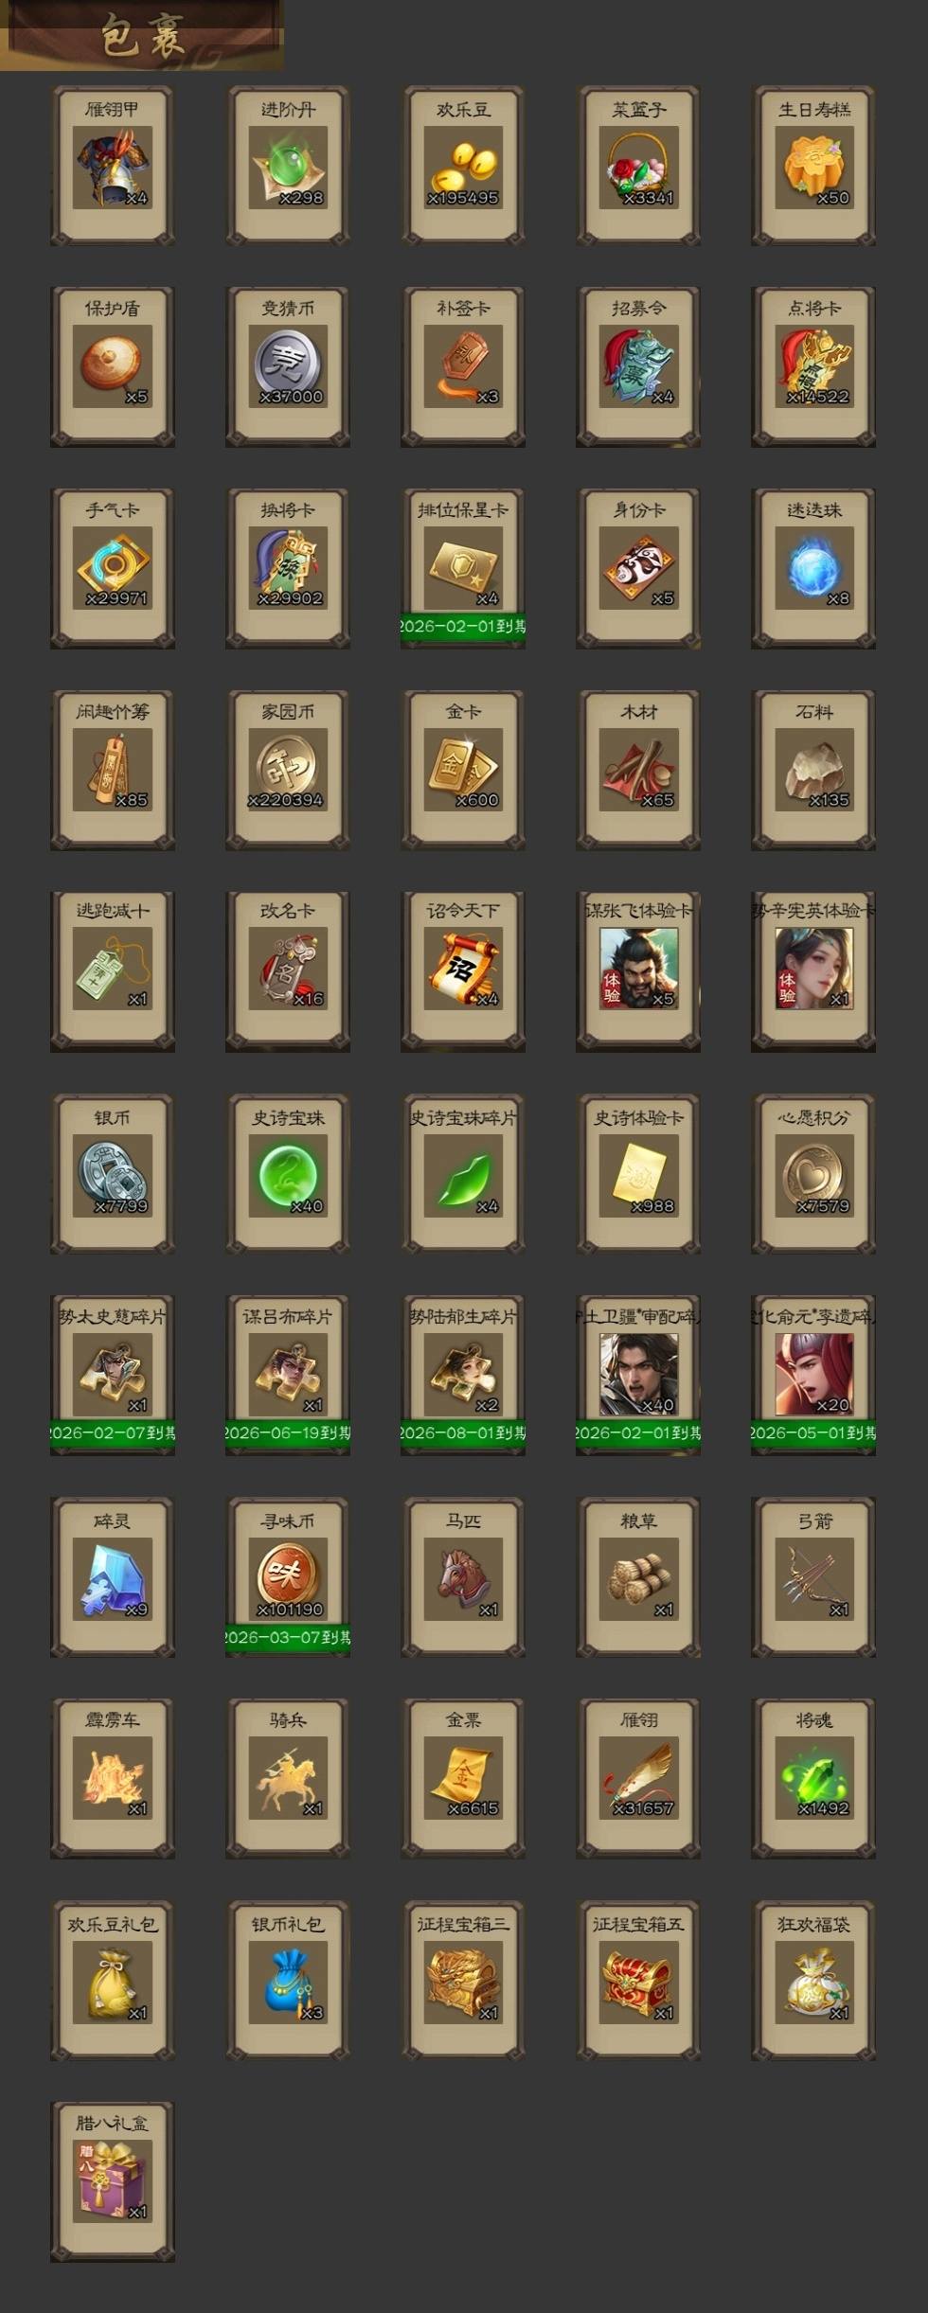Select the 腊八礼盒 purple gift box
Screen dimensions: 928x2313
(x=113, y=2182)
